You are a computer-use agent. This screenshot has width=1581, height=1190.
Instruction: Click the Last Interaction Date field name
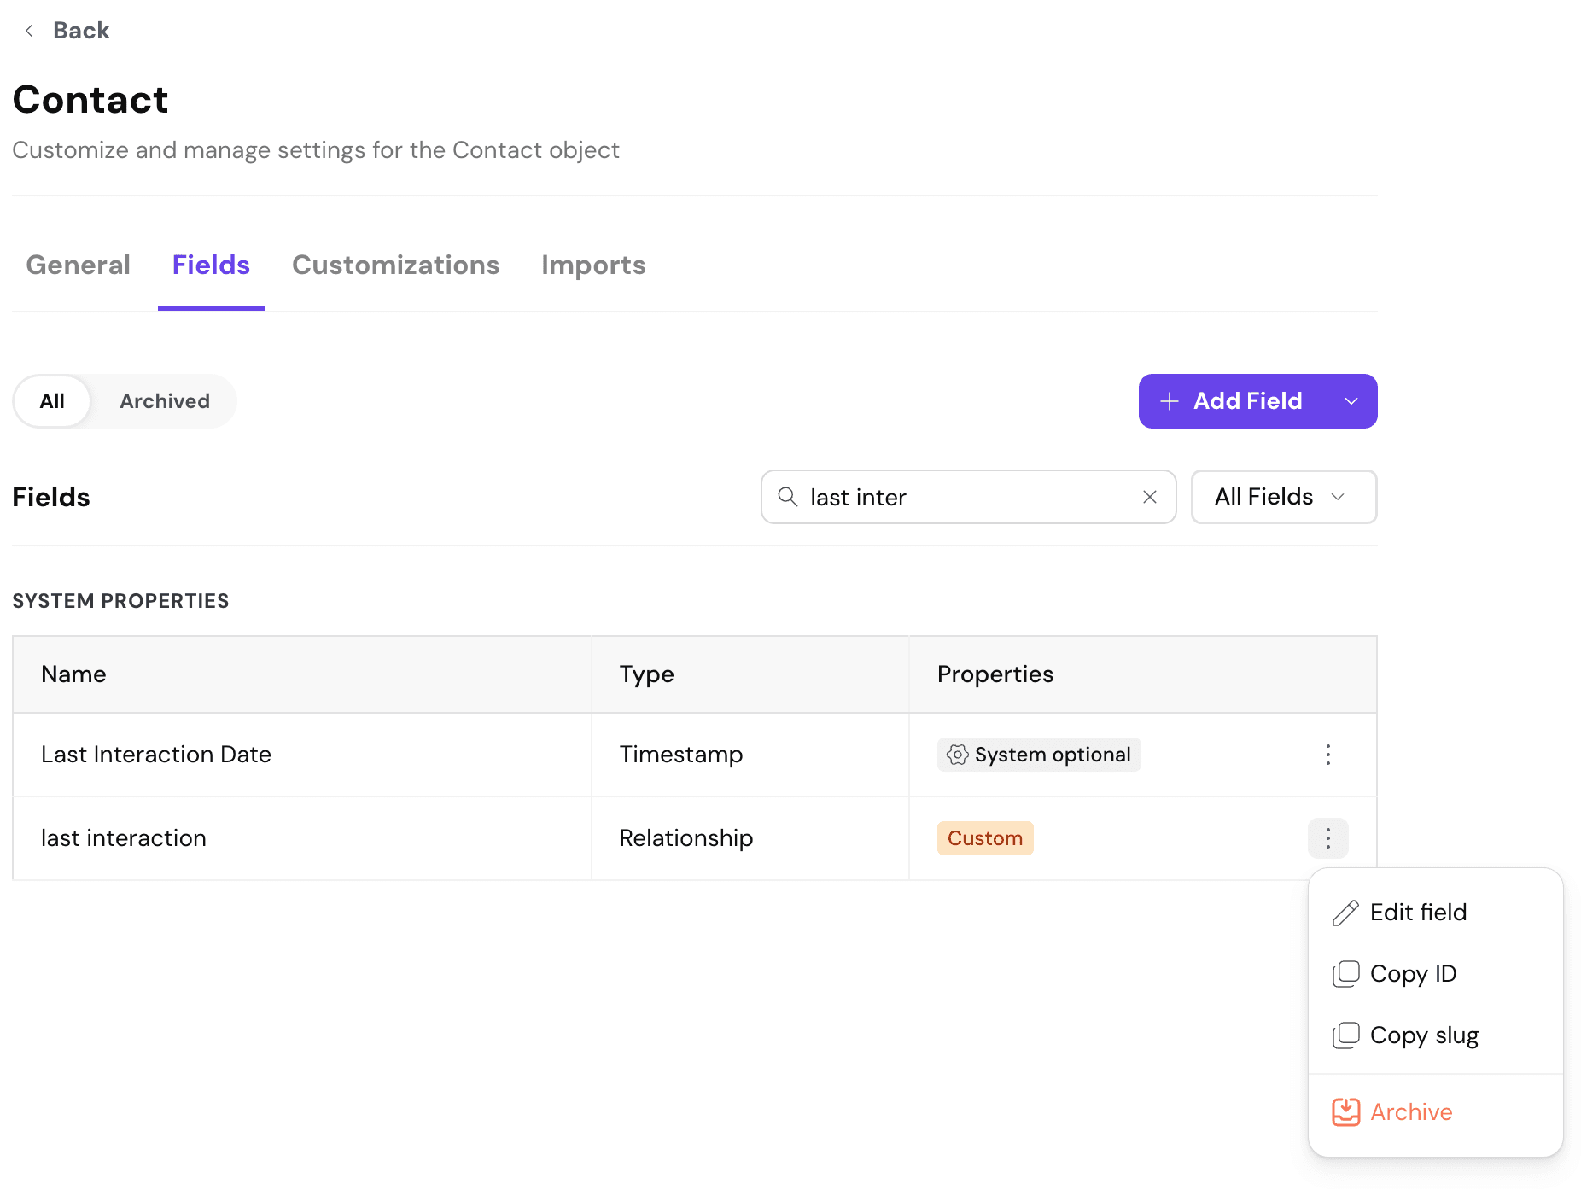156,755
